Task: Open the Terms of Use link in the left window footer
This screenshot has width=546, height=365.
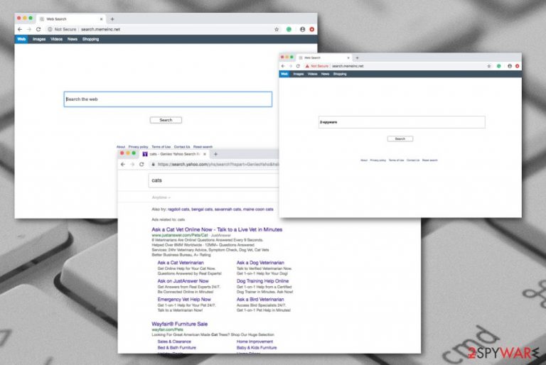Action: [x=161, y=147]
